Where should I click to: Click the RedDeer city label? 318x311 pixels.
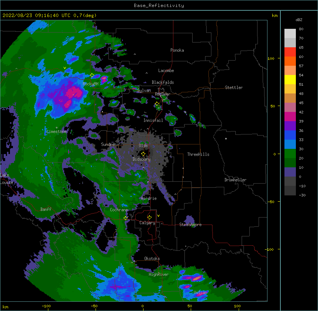(x=162, y=94)
